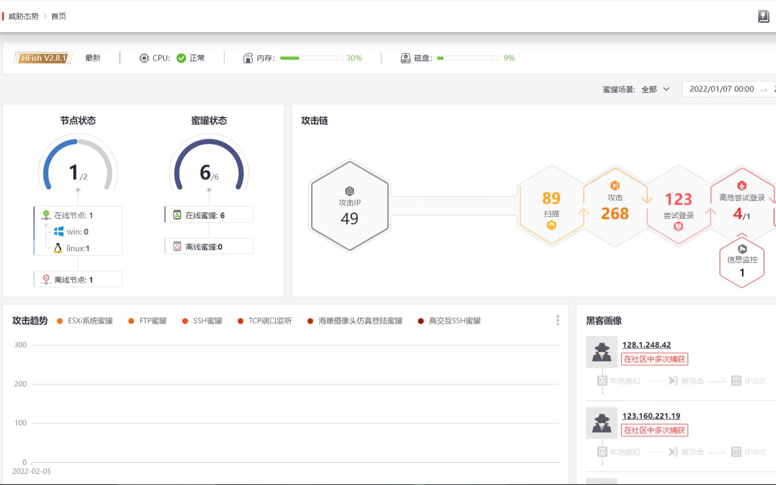Click the green CPU status checkmark
The image size is (776, 485).
[x=181, y=58]
